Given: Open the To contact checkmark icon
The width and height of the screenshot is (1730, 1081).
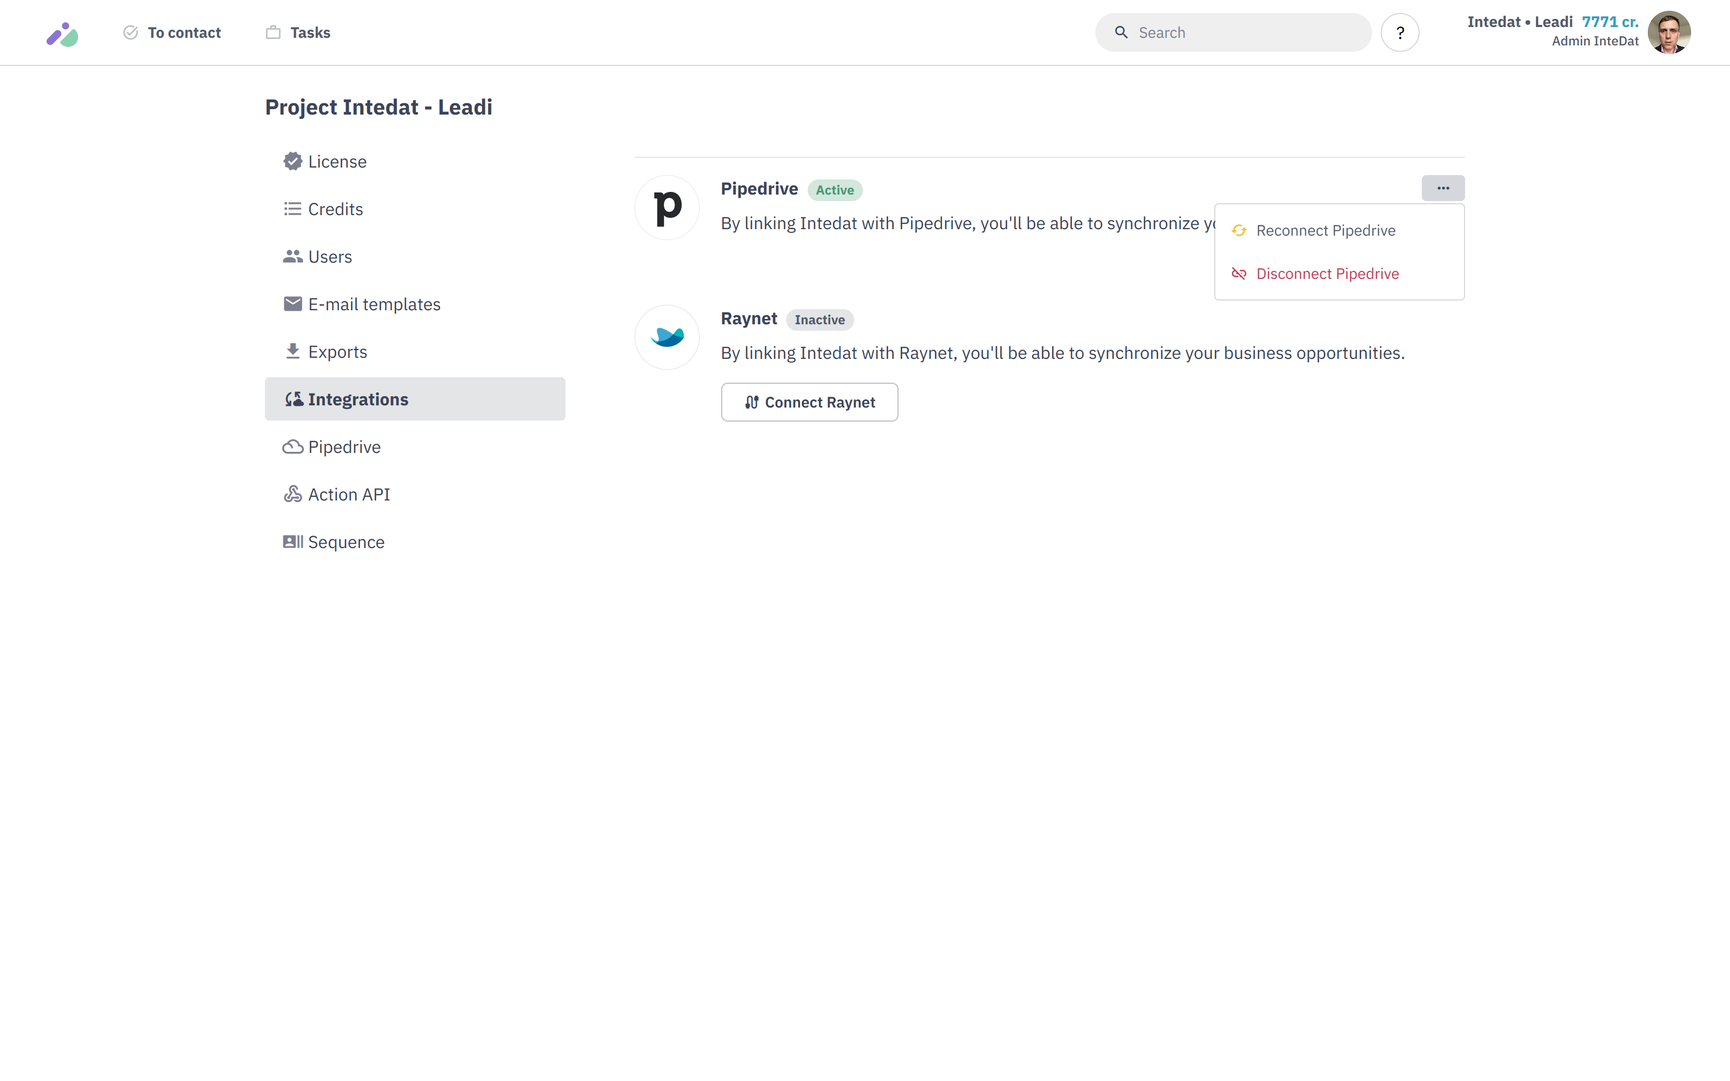Looking at the screenshot, I should [x=130, y=32].
